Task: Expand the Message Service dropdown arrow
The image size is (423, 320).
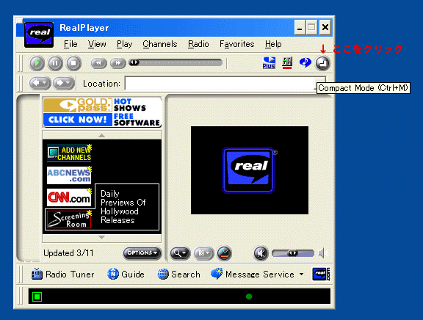Action: click(x=301, y=274)
